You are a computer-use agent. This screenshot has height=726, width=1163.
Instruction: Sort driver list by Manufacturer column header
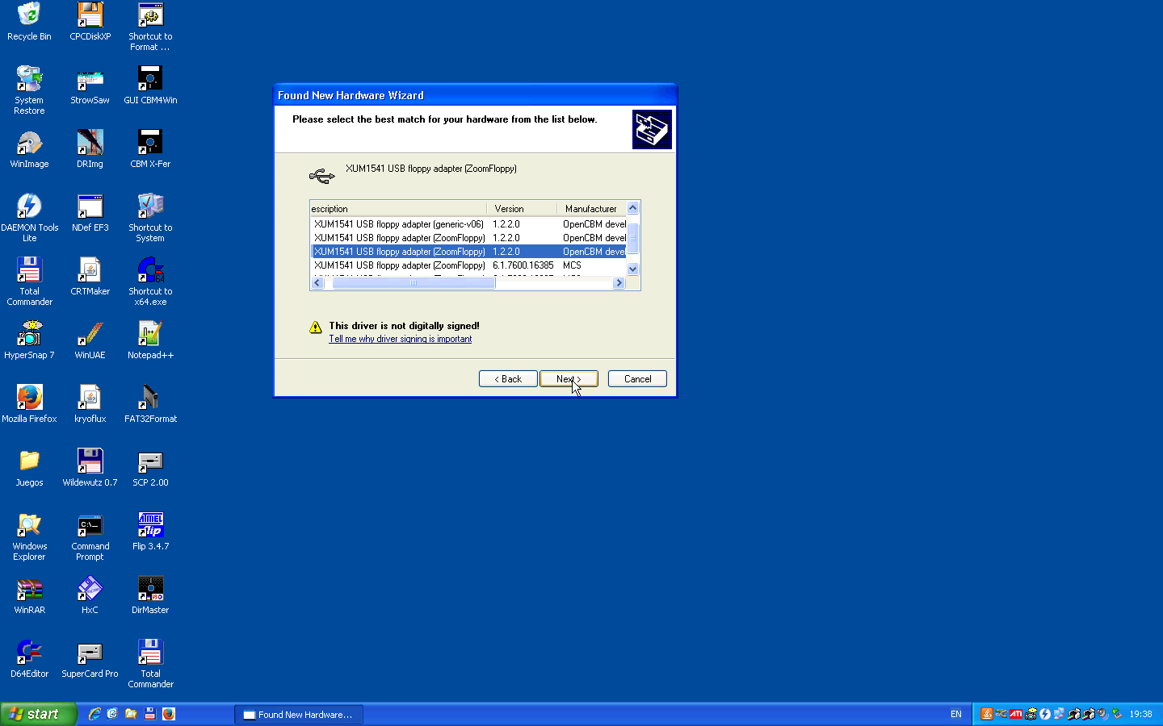coord(592,209)
